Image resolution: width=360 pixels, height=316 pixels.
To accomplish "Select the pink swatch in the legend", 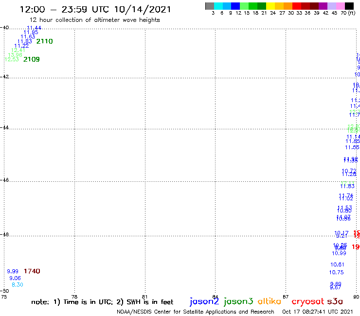I will click(341, 6).
